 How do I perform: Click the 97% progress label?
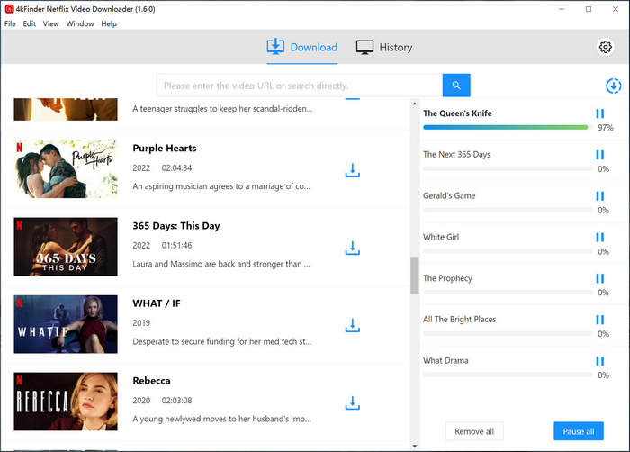point(605,128)
